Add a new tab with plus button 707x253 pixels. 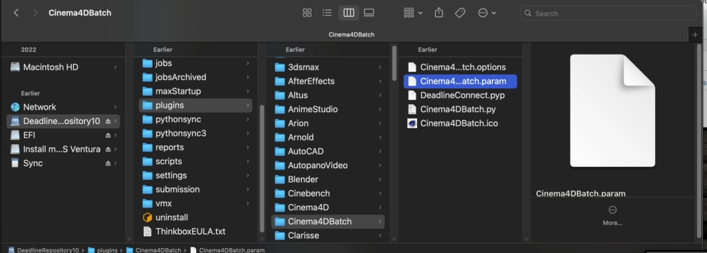(695, 34)
